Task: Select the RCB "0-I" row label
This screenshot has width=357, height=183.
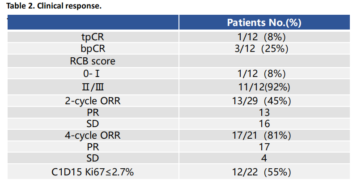Action: 93,73
